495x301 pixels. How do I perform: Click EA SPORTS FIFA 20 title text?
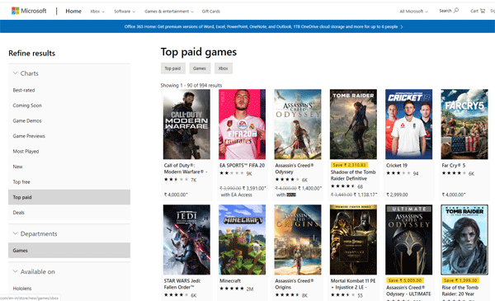[242, 165]
